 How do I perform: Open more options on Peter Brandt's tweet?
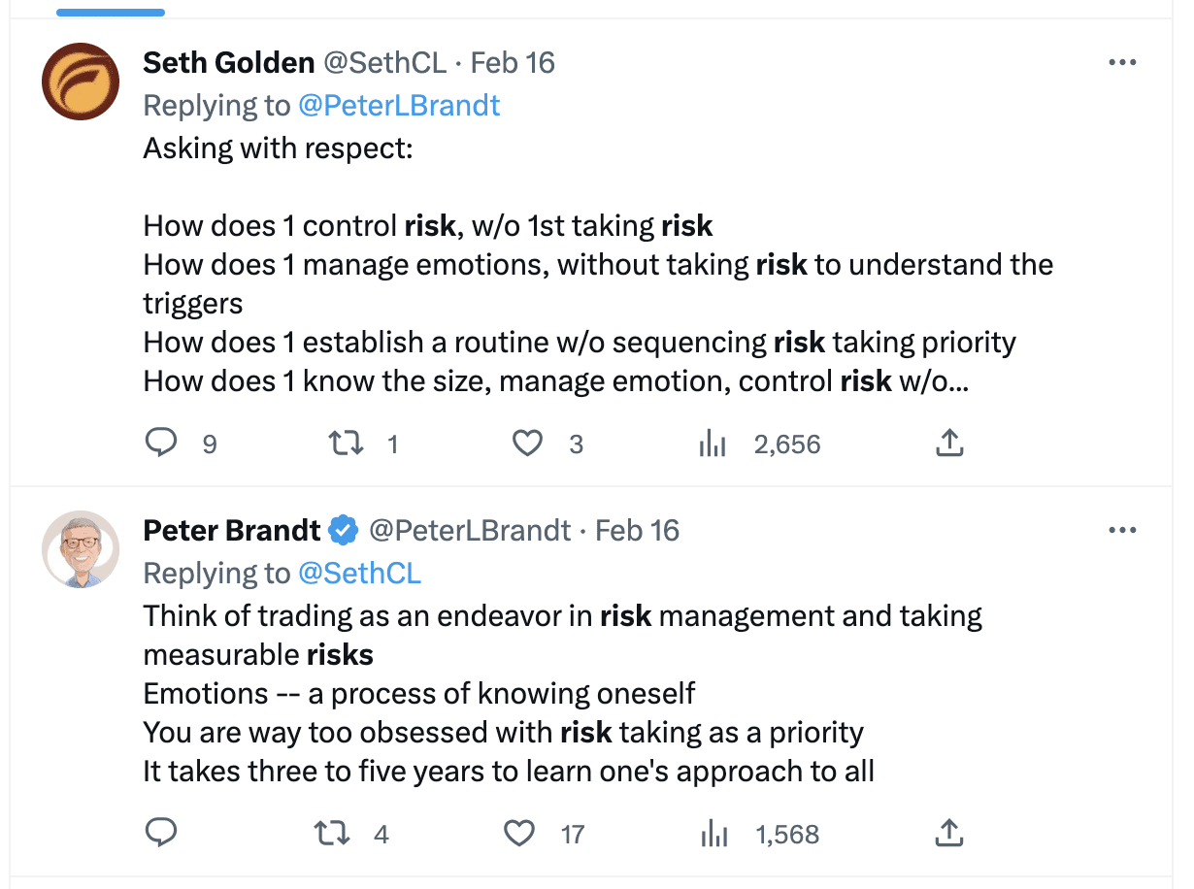[1121, 531]
